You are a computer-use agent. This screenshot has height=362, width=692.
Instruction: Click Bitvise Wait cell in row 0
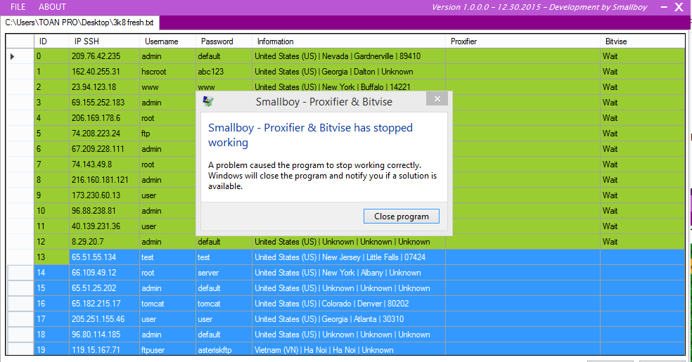pos(643,56)
